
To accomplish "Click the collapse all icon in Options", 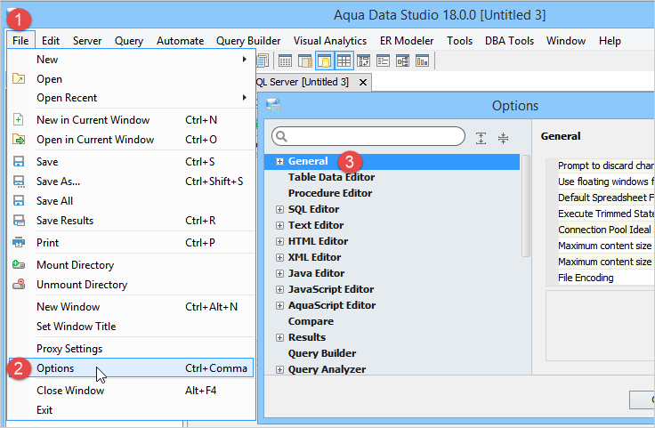I will tap(503, 137).
